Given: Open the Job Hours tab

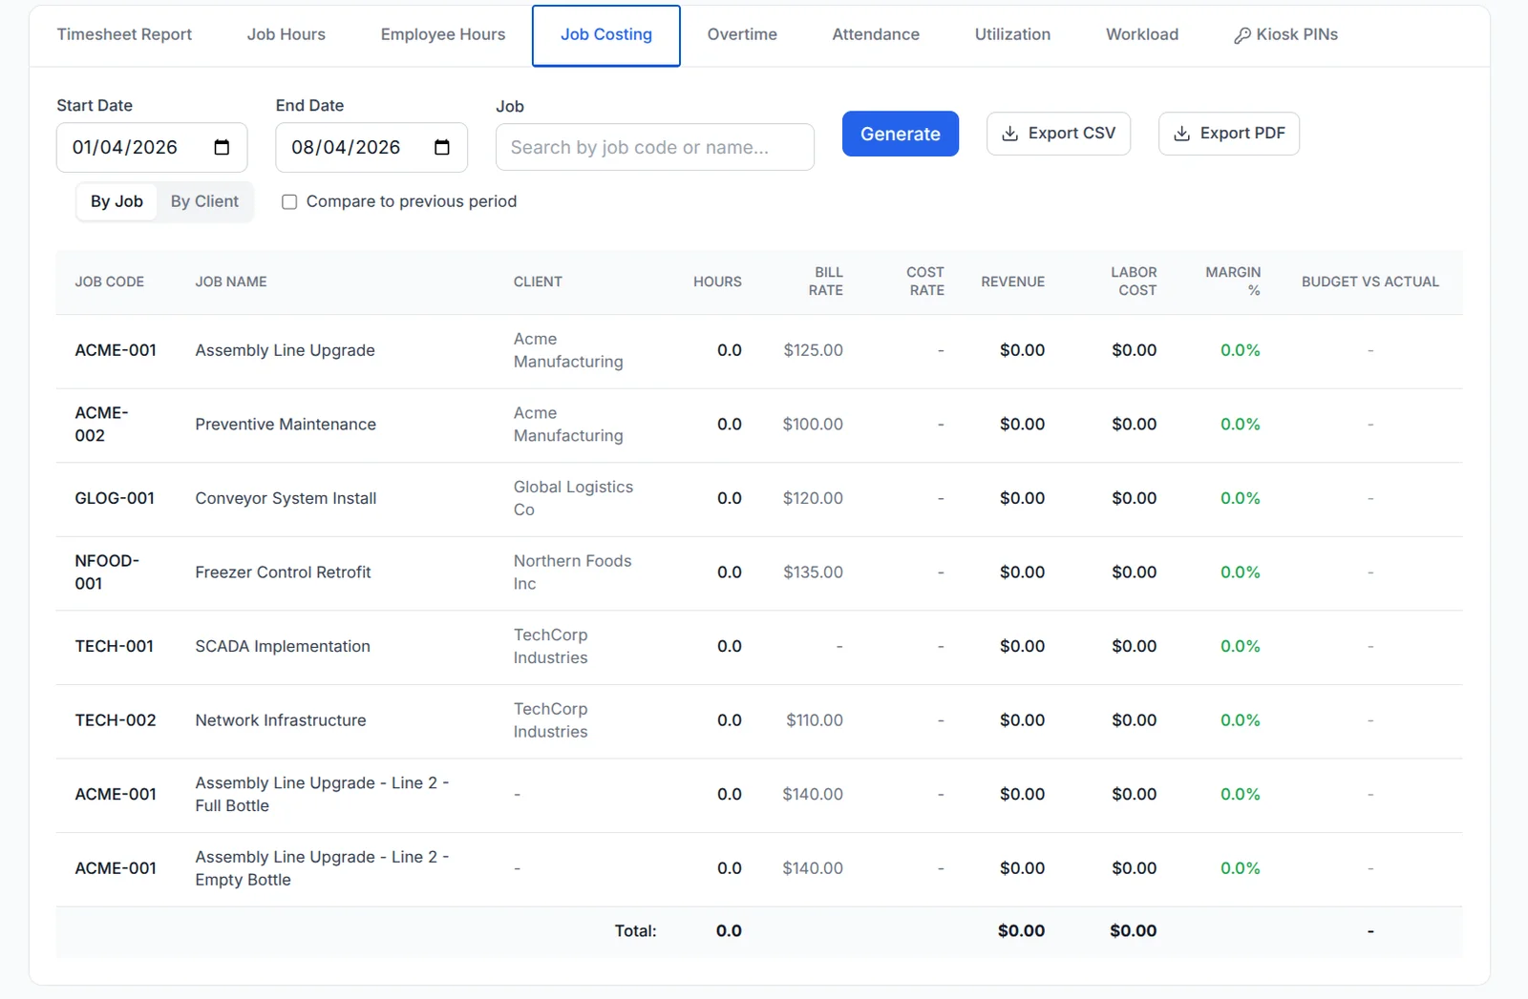Looking at the screenshot, I should click(x=286, y=34).
